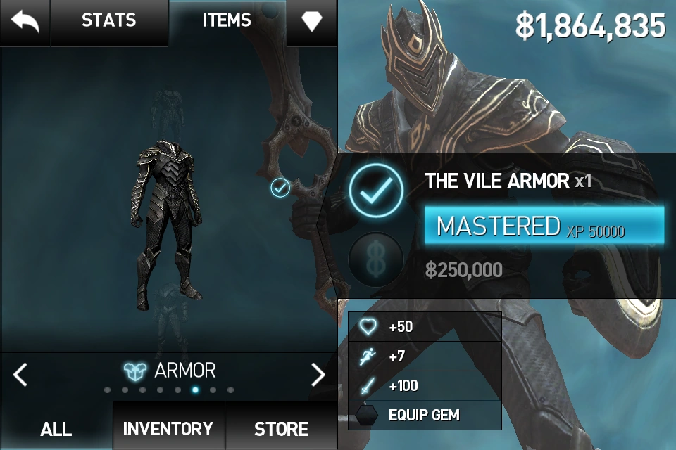Screen dimensions: 676x450
Task: Click the running figure bonus icon
Action: (x=368, y=356)
